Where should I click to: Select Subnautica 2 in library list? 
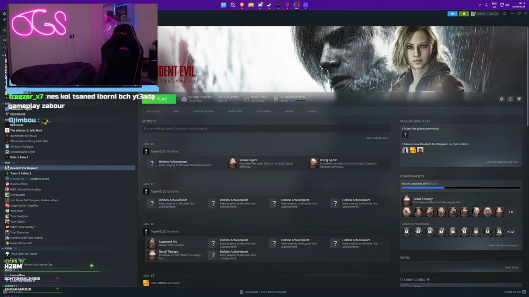[29, 179]
